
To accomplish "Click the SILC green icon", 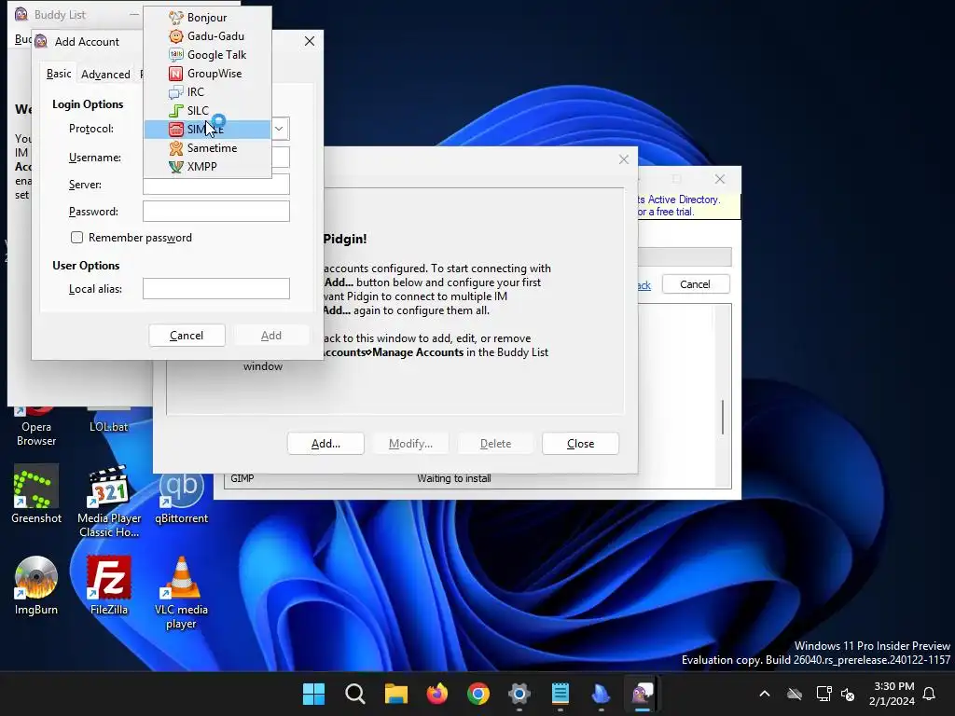I will (176, 111).
